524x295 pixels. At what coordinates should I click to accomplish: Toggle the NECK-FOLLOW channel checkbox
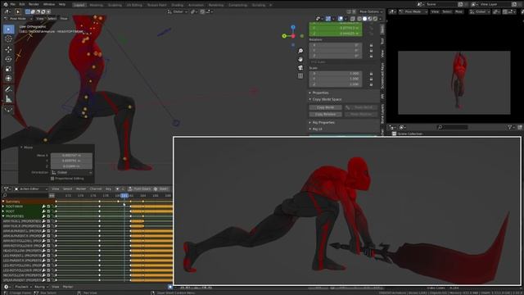49,275
